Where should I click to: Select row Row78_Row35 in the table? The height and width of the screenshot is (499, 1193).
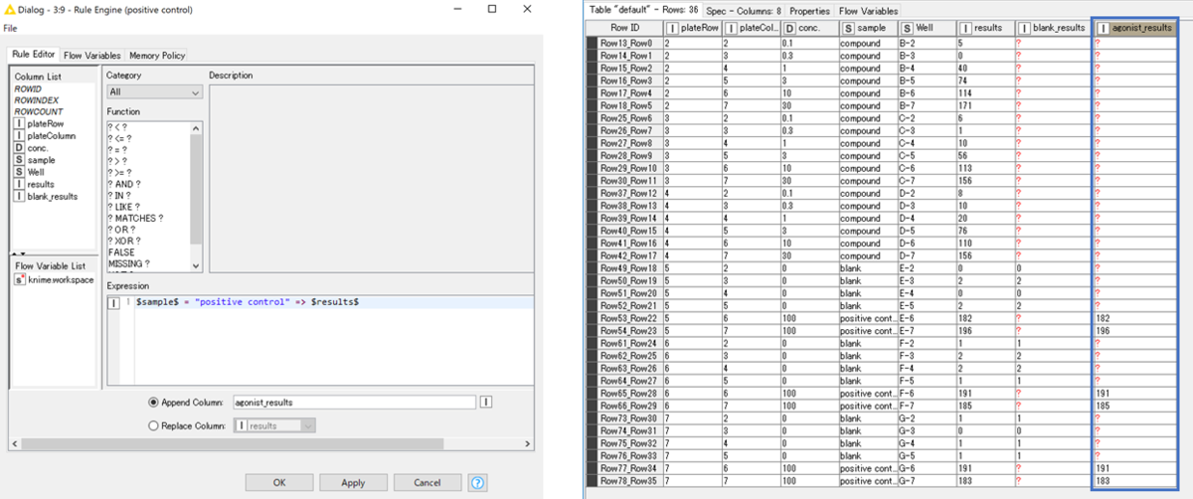626,480
